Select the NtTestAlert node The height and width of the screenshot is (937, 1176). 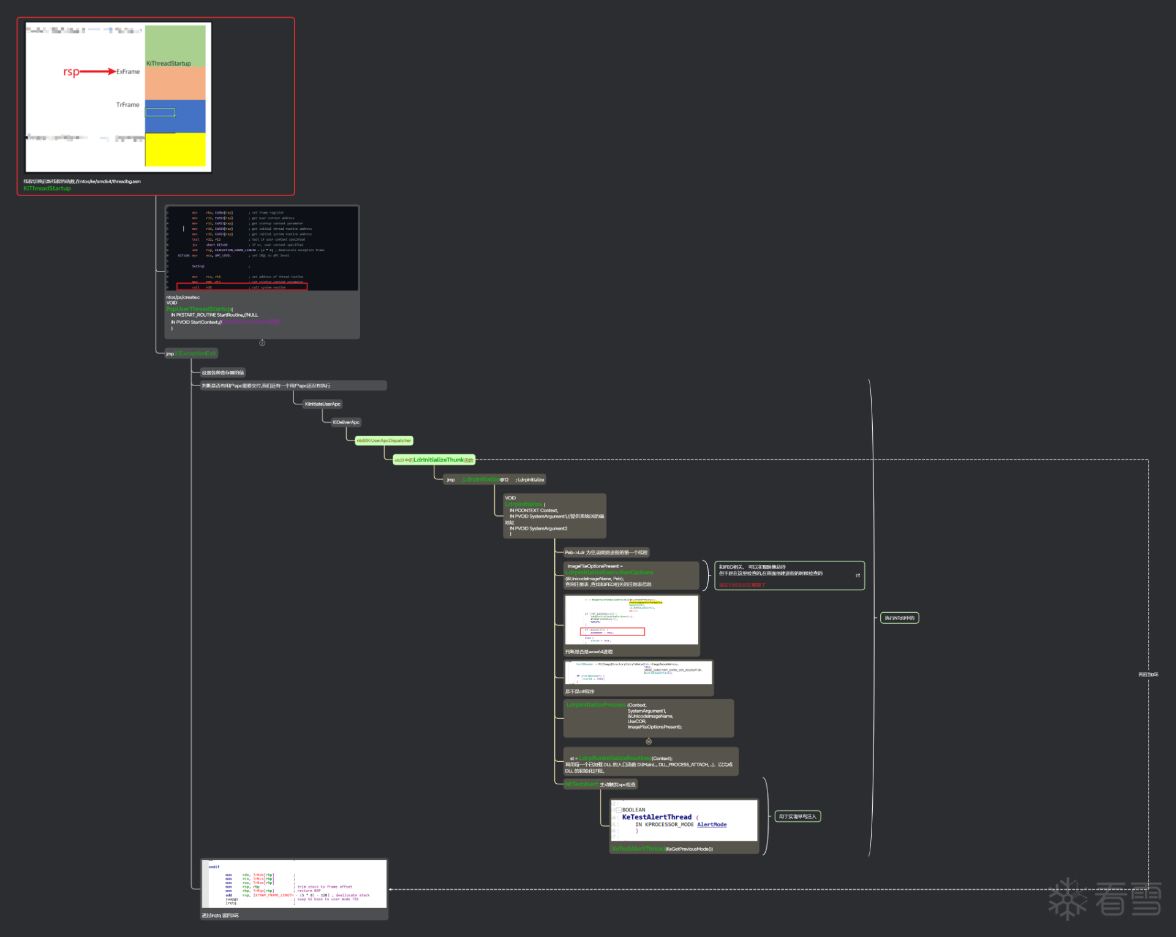[x=600, y=784]
